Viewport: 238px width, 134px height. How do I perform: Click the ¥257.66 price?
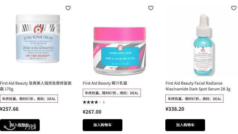[x=9, y=109]
